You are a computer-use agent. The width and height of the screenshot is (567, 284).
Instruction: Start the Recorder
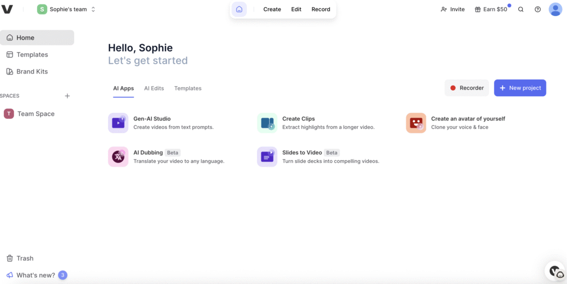(x=466, y=88)
